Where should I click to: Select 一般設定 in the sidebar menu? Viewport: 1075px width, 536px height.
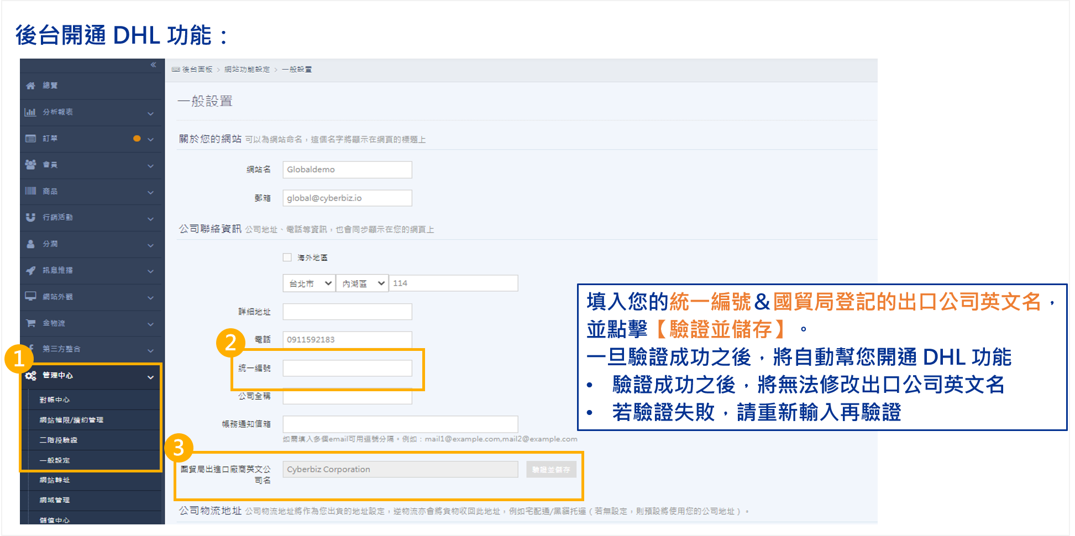click(x=55, y=460)
